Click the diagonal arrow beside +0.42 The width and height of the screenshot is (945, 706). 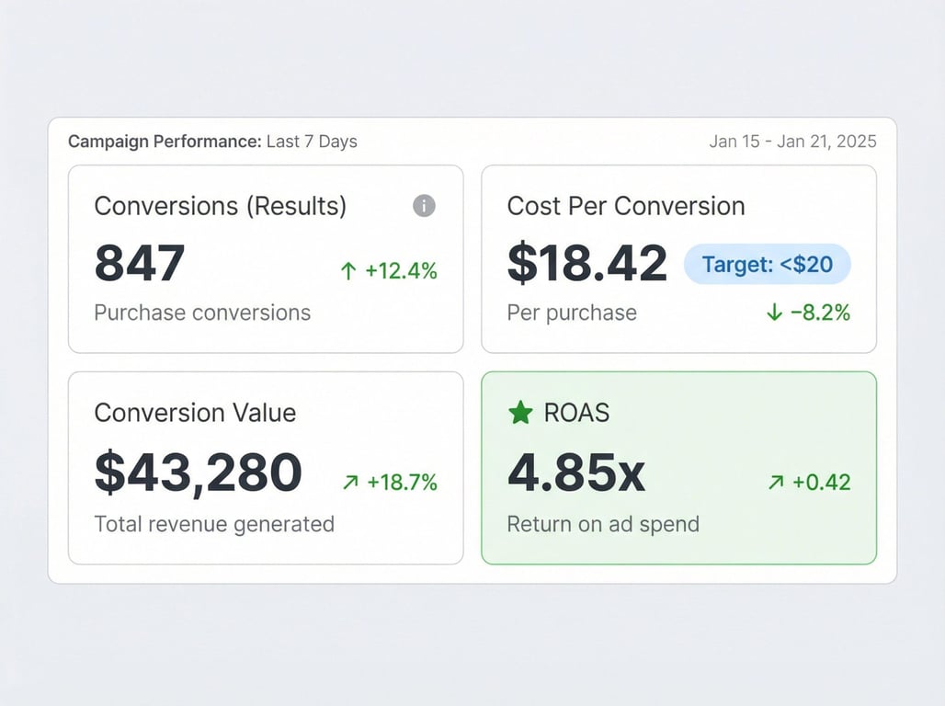tap(776, 483)
